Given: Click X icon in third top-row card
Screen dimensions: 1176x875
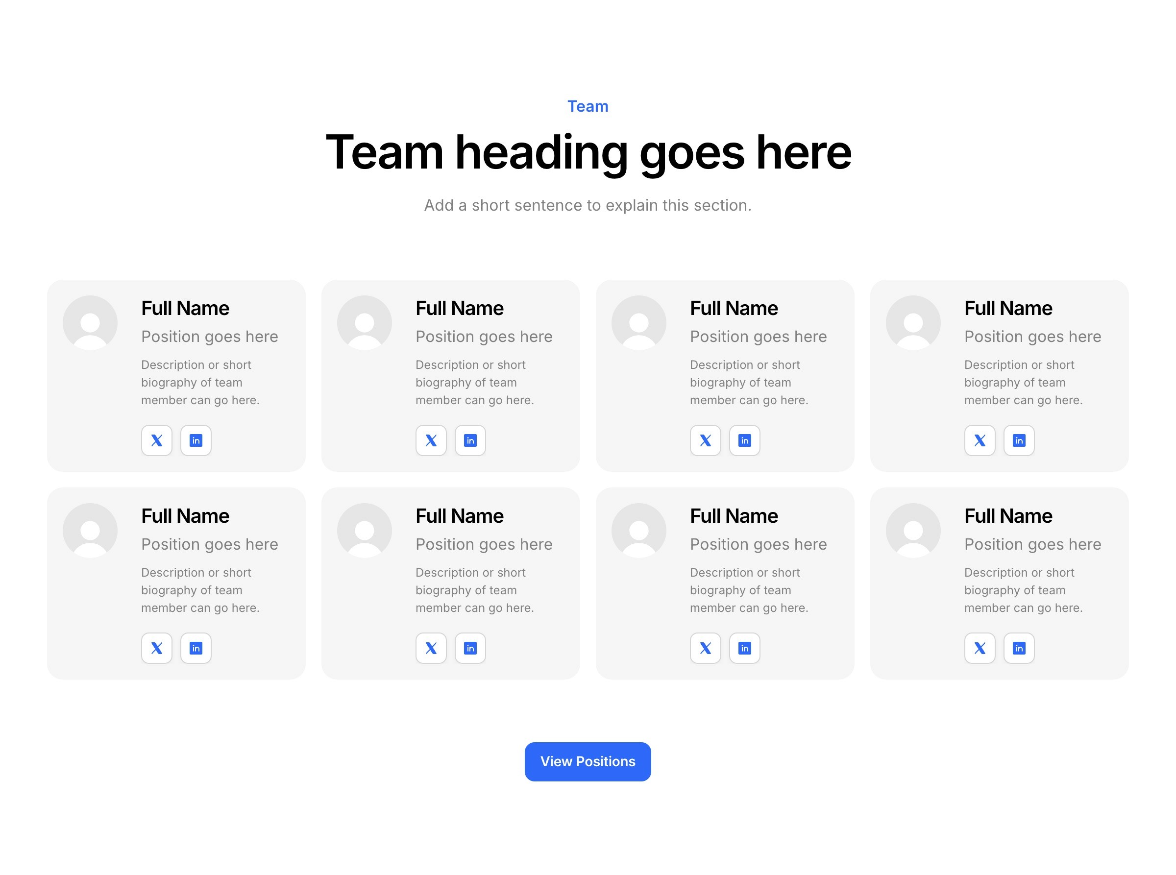Looking at the screenshot, I should point(706,440).
